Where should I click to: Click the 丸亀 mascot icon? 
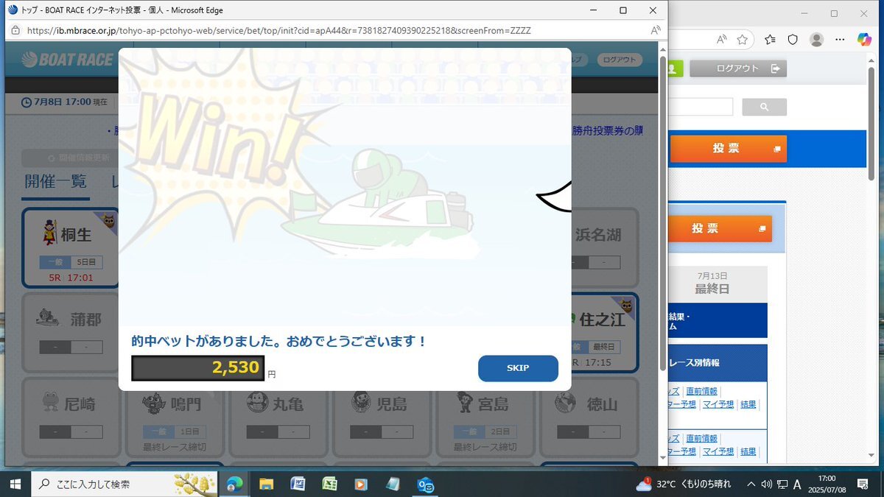(x=257, y=403)
